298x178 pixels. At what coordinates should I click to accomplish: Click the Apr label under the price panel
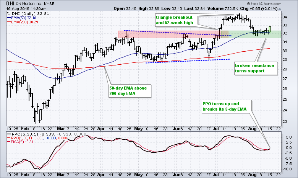coord(101,129)
